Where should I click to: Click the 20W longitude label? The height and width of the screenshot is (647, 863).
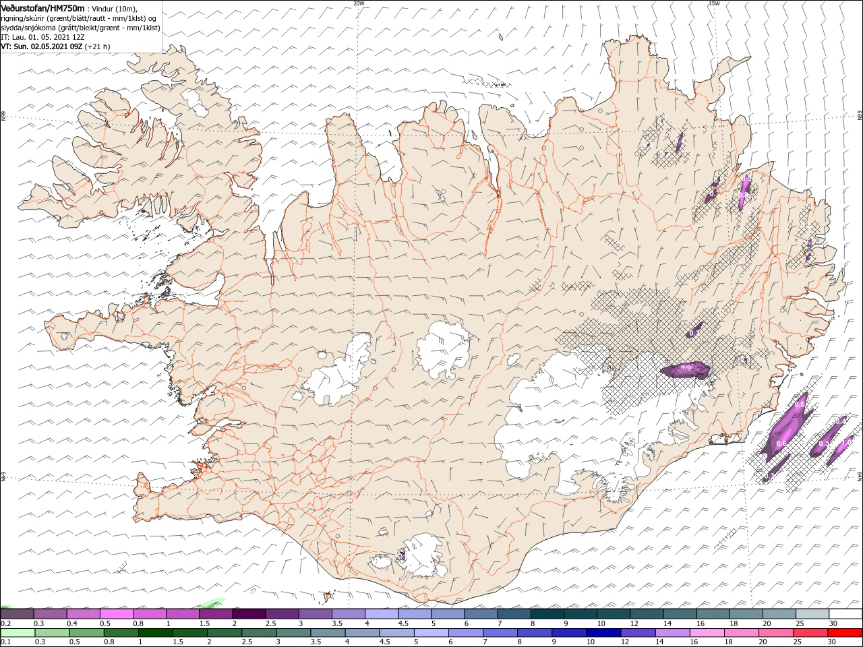359,3
